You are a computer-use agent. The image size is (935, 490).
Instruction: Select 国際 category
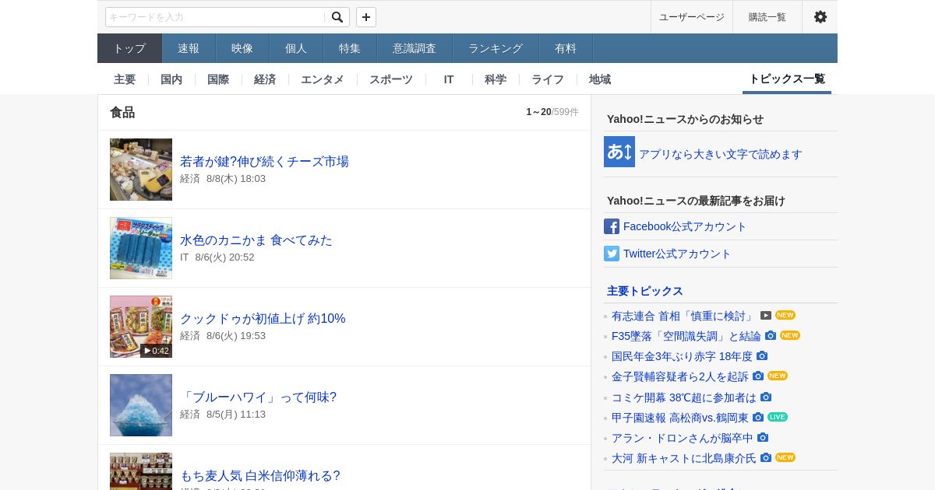[x=218, y=79]
